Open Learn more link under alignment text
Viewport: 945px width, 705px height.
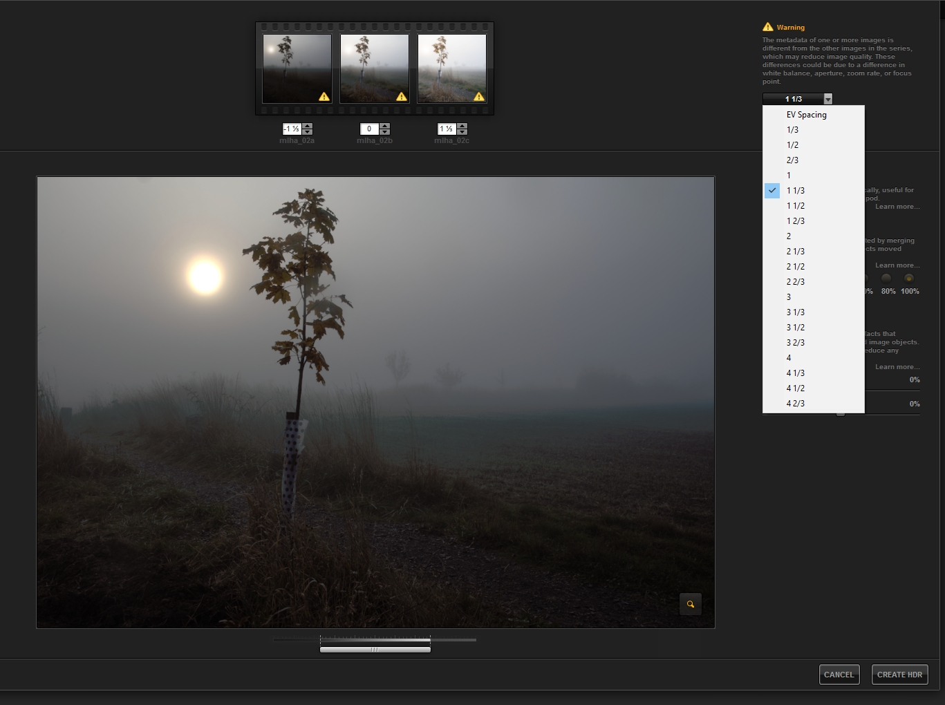[x=897, y=207]
